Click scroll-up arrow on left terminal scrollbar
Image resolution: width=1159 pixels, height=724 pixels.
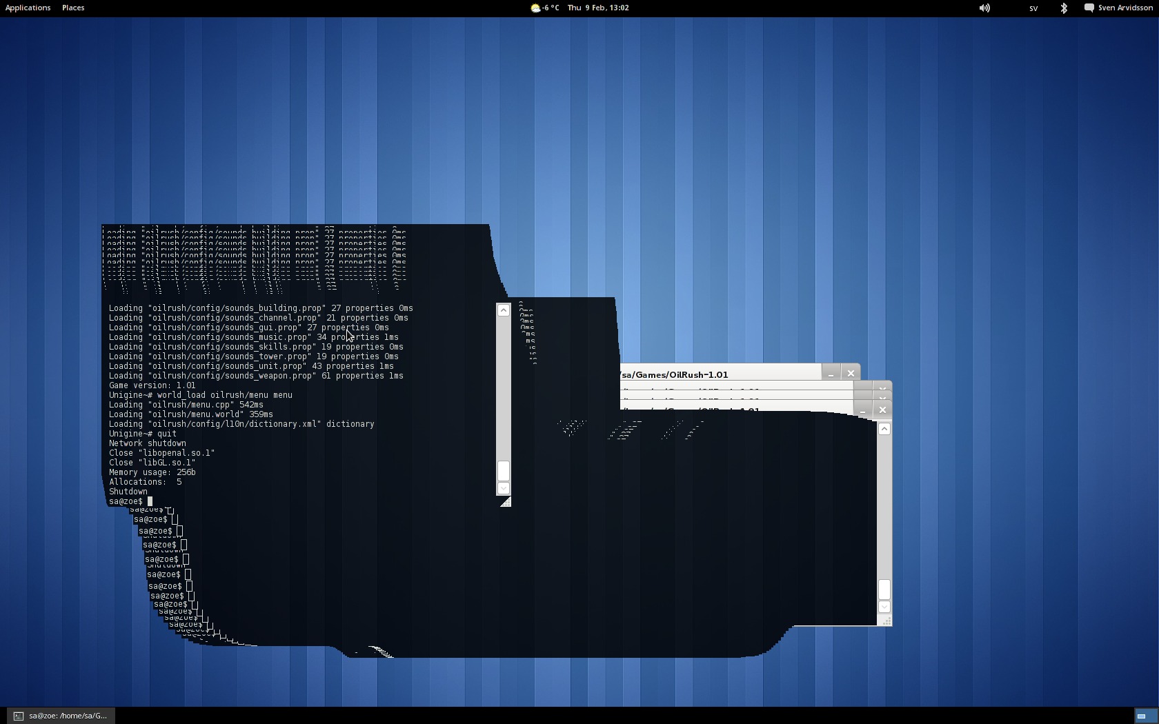coord(504,310)
